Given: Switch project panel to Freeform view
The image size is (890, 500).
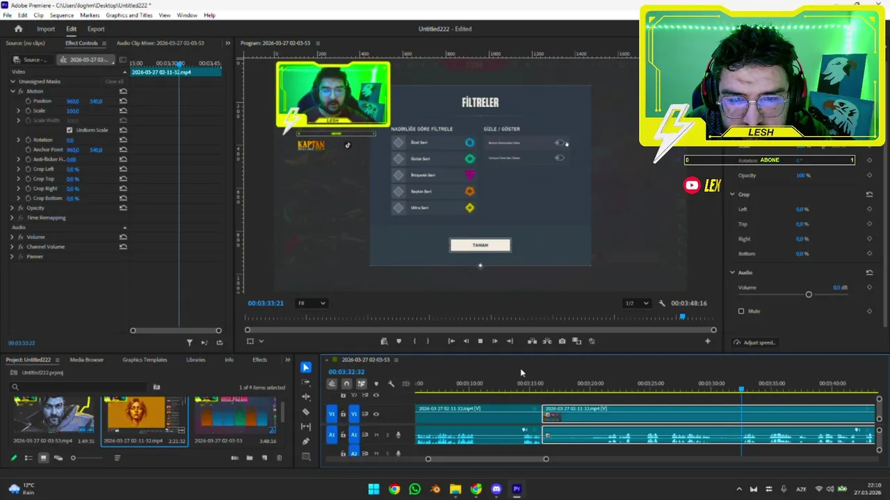Looking at the screenshot, I should pos(58,458).
